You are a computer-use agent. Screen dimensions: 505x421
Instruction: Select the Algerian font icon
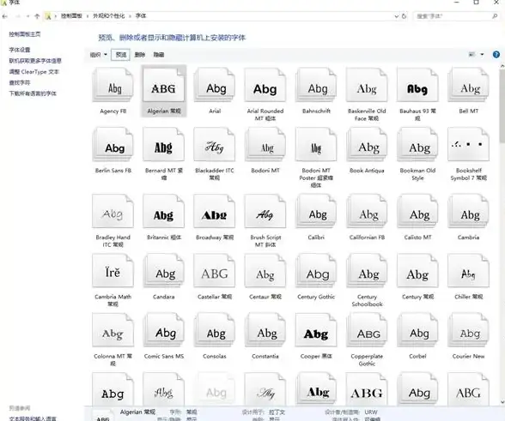[x=163, y=85]
